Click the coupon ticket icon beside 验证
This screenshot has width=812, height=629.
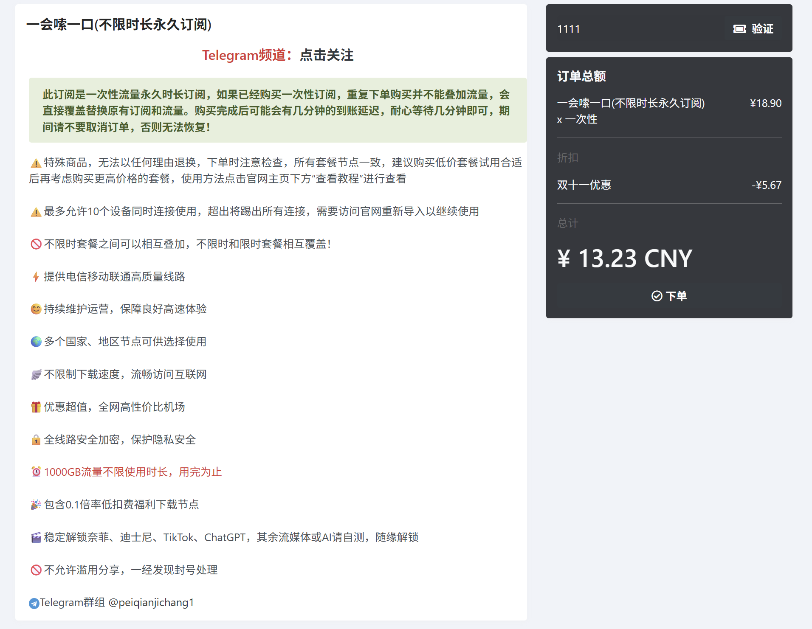point(739,29)
